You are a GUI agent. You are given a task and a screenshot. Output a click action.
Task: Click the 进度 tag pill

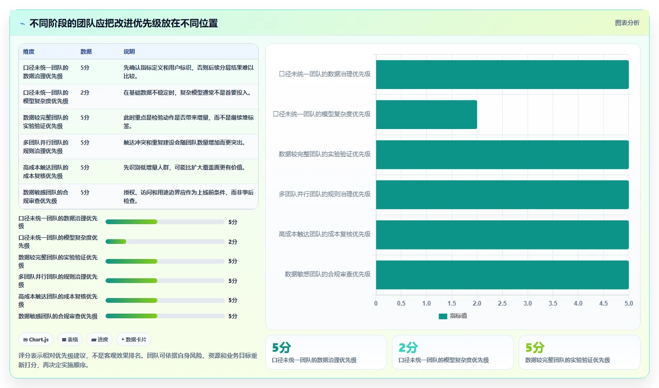pos(99,339)
